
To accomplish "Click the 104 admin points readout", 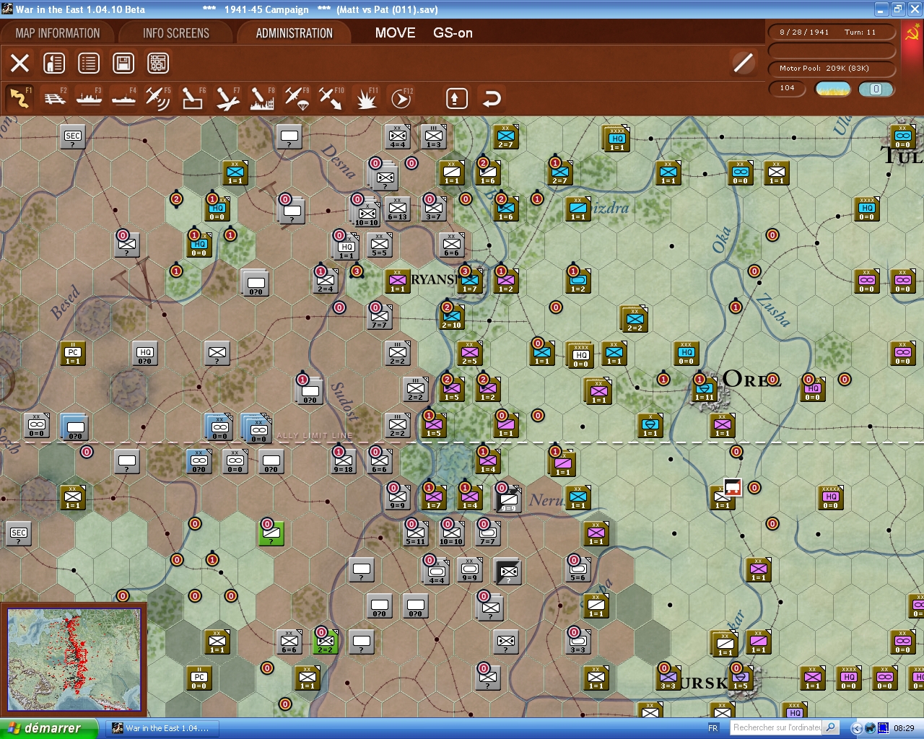I will 788,89.
